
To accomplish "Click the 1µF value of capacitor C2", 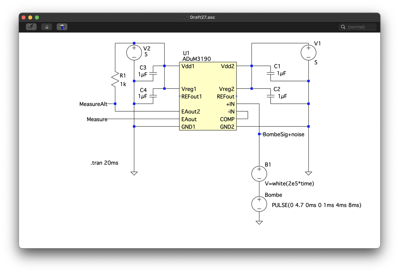I will pos(282,96).
